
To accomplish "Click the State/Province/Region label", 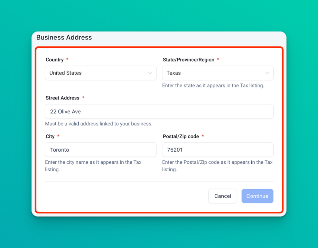I will 188,60.
